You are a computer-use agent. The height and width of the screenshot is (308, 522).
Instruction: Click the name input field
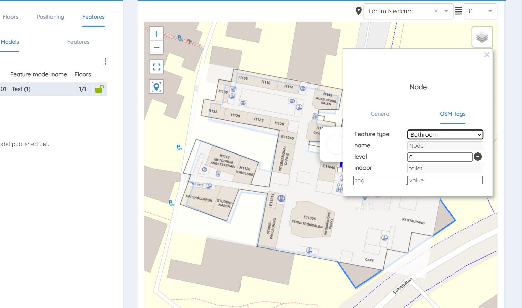[445, 146]
